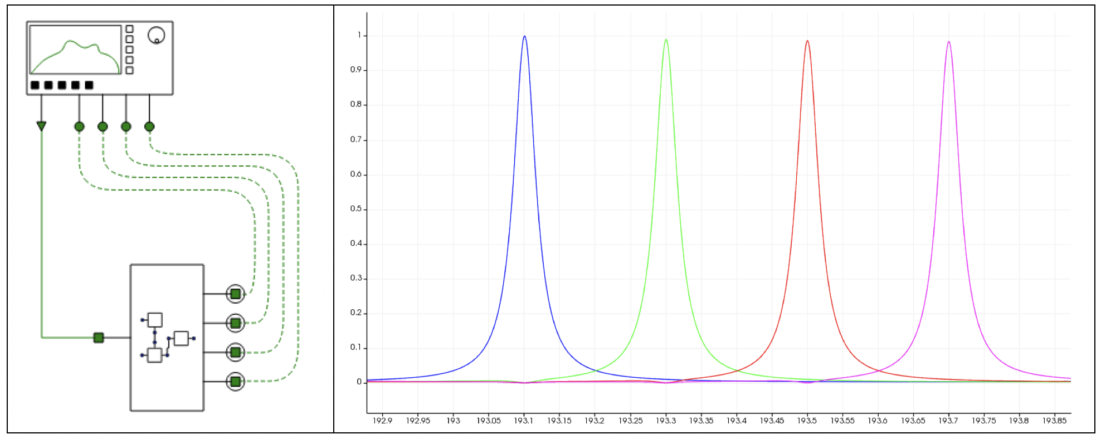Click the second output port of compound element
The width and height of the screenshot is (1101, 439).
[235, 323]
